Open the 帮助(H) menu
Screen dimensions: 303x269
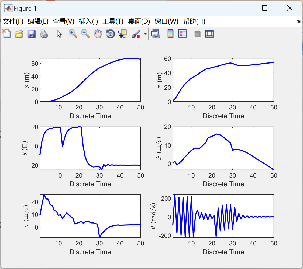coord(194,21)
